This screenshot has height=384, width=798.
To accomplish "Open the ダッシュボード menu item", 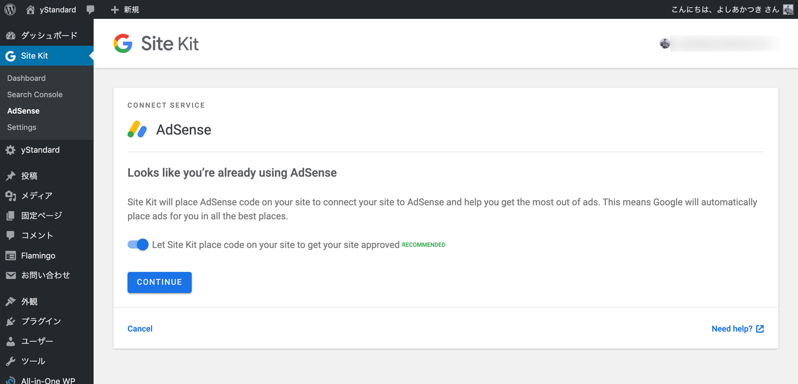I will [47, 35].
